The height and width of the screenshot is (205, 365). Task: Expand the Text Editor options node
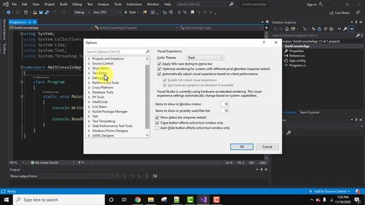tap(89, 73)
